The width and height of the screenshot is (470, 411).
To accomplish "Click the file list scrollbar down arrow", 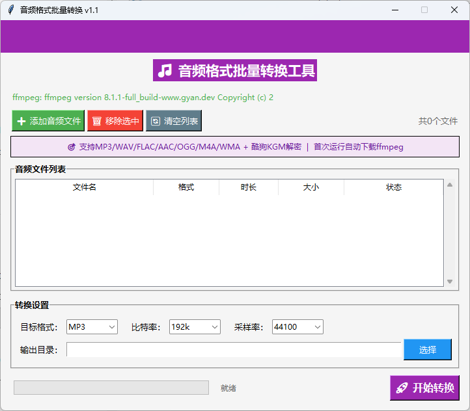I will (x=450, y=282).
